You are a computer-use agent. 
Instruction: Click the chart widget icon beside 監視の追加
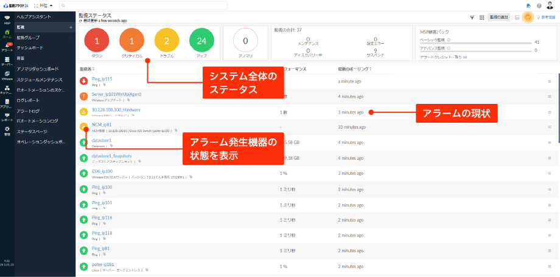click(517, 17)
